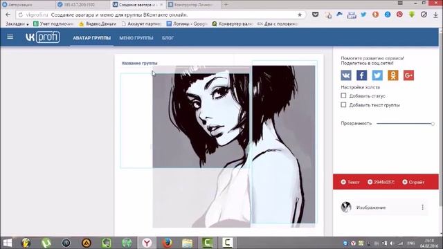Click the Прозрачность slider handle
The image size is (443, 249).
coord(433,124)
